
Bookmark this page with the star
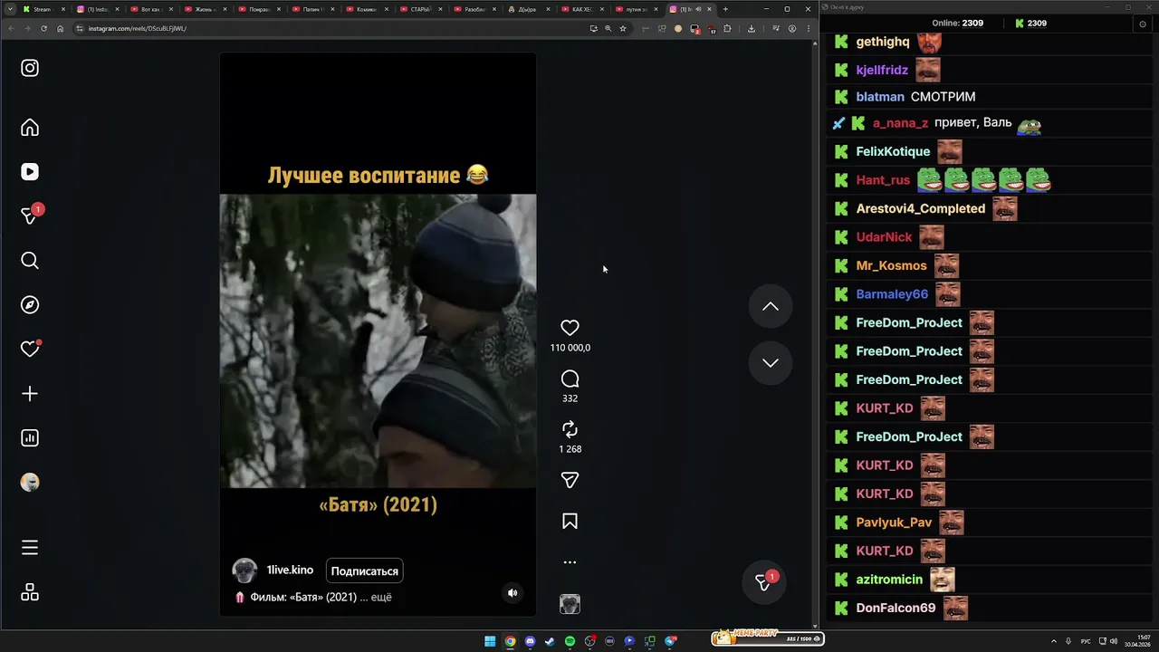(623, 28)
